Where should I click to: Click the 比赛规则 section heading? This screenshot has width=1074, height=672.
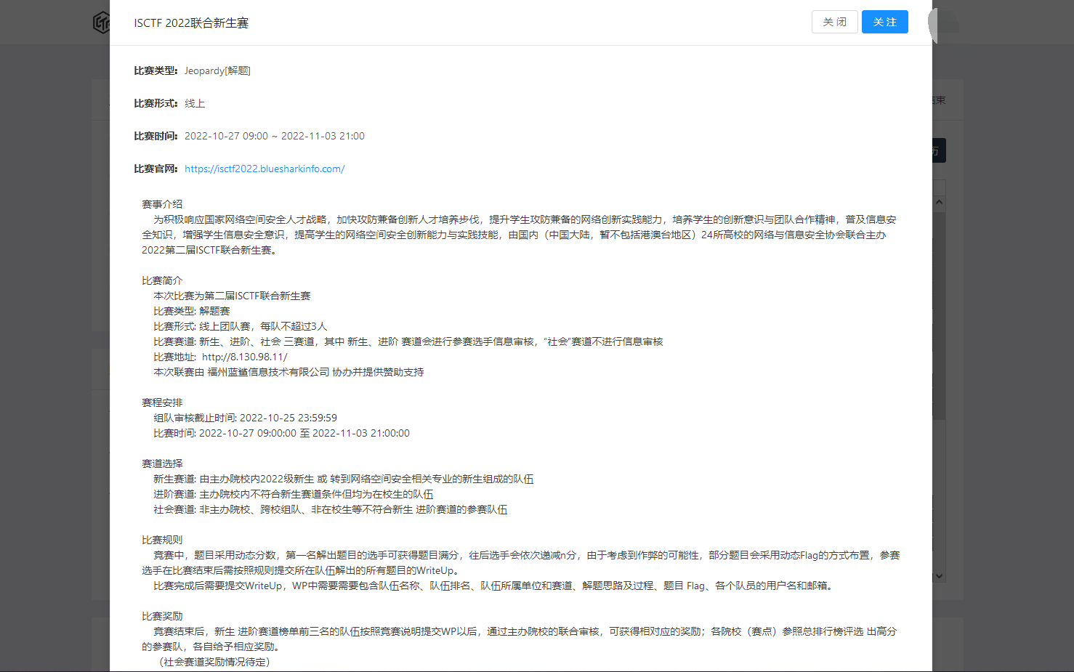click(162, 540)
